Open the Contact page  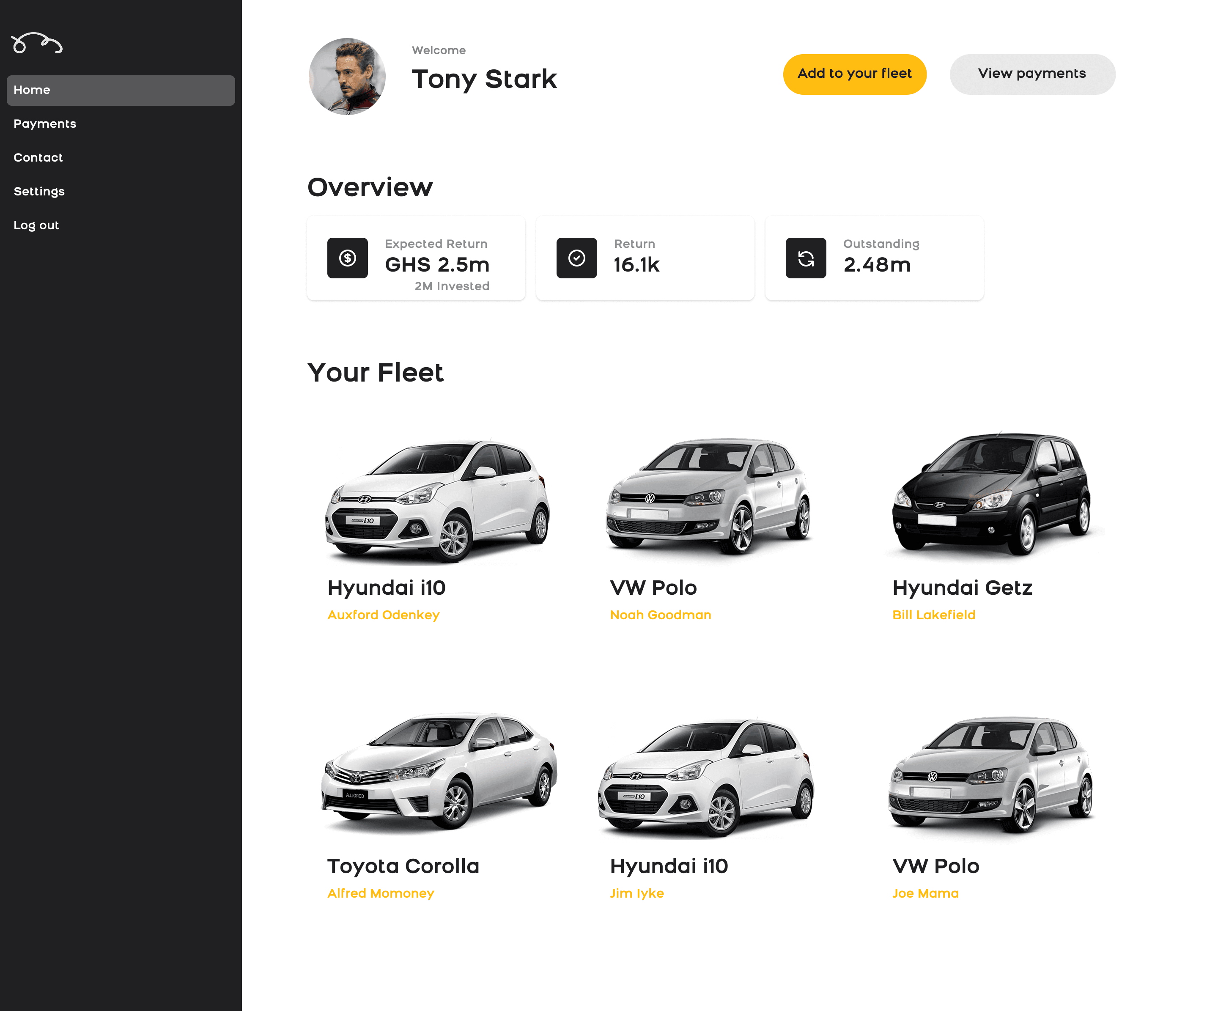(x=38, y=158)
